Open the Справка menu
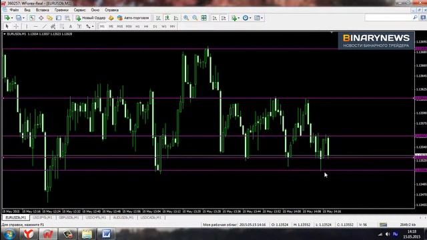This screenshot has width=427, height=240. pos(111,10)
